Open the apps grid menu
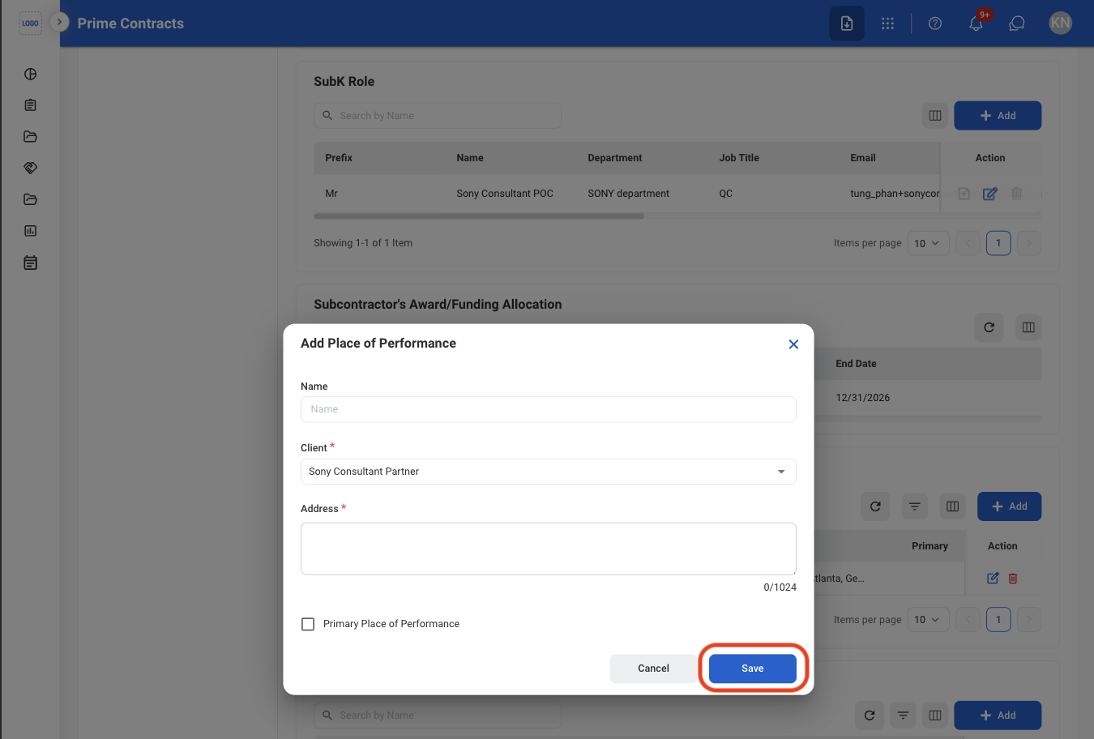This screenshot has height=739, width=1094. click(888, 23)
